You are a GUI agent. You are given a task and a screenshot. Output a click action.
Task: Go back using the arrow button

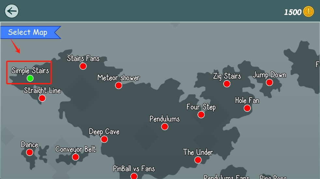(x=12, y=11)
